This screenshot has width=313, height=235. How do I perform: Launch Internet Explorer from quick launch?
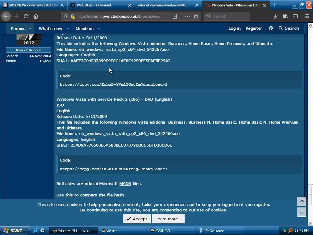tap(35, 230)
